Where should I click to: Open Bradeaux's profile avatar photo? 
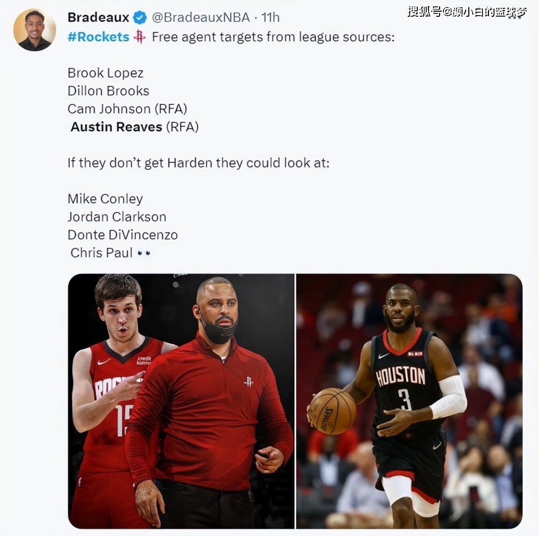(x=34, y=30)
